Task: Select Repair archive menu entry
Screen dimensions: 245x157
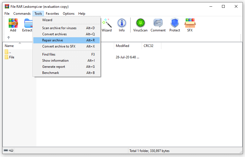Action: [67, 40]
